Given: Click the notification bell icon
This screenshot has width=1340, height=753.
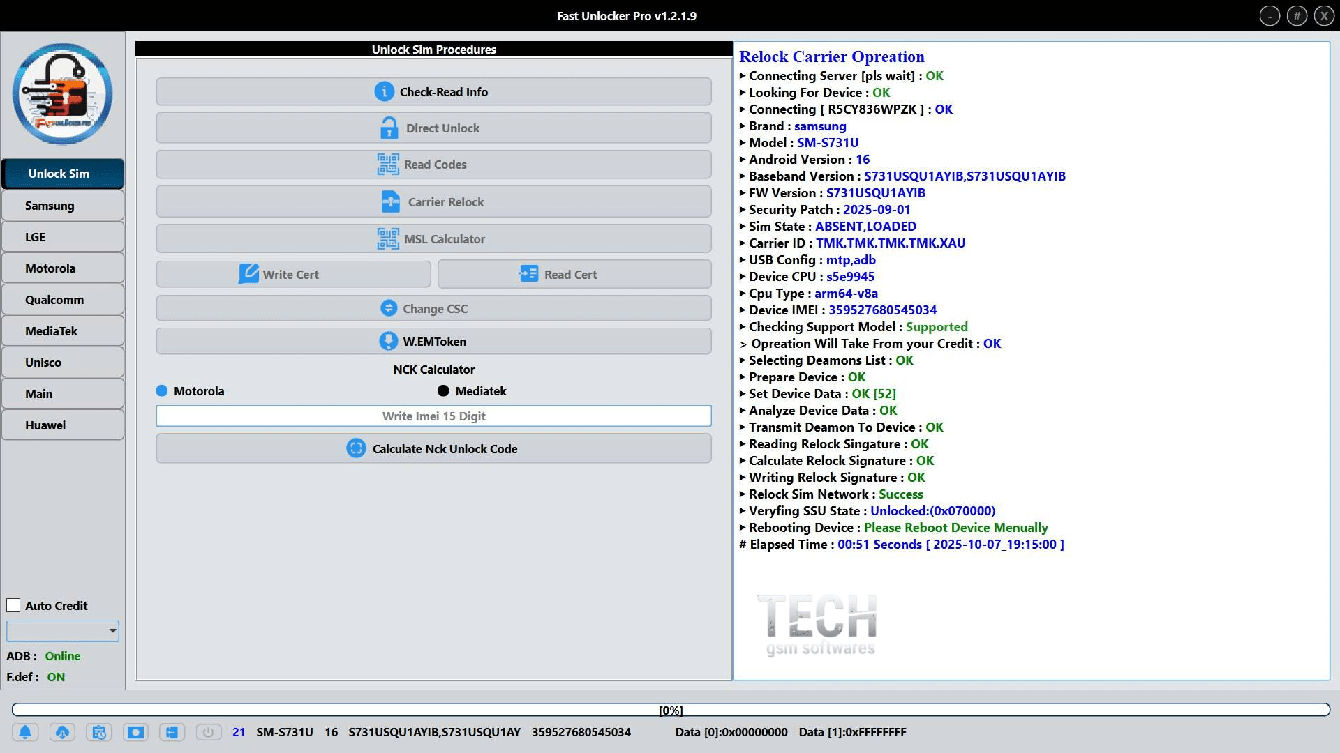Looking at the screenshot, I should click(25, 732).
